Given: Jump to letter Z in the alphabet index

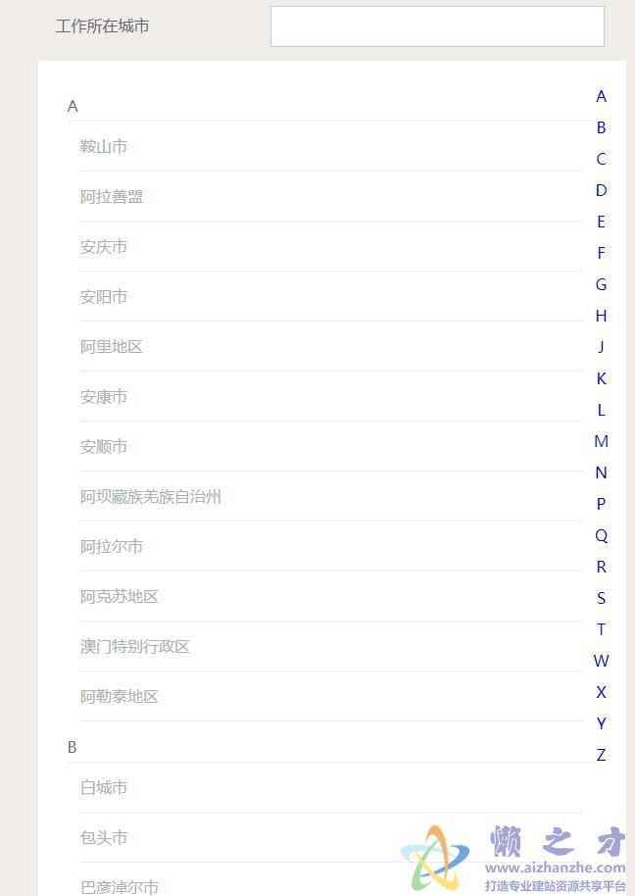Looking at the screenshot, I should 601,756.
